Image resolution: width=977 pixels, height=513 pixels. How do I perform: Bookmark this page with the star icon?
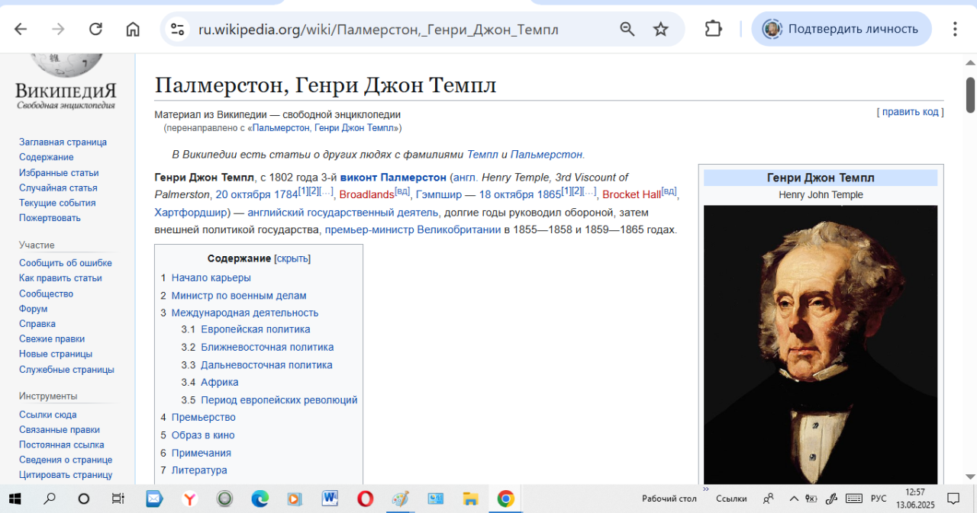click(661, 29)
